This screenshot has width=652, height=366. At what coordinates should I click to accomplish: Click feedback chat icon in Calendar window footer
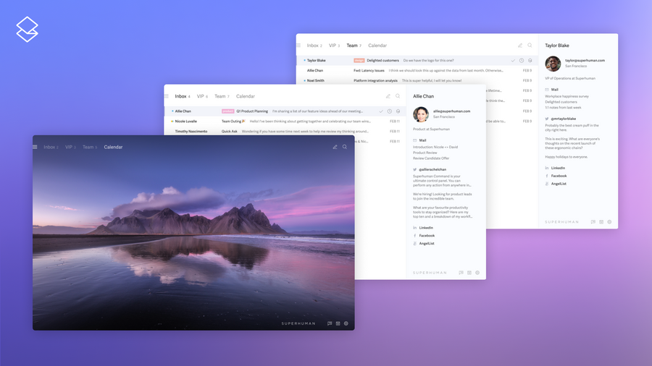330,323
